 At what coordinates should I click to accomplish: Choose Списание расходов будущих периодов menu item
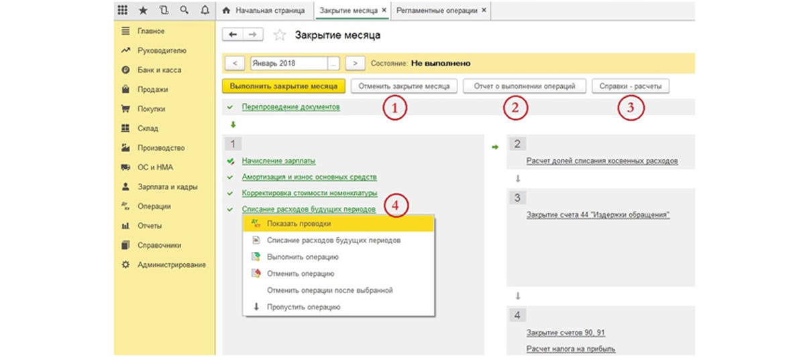(x=339, y=240)
